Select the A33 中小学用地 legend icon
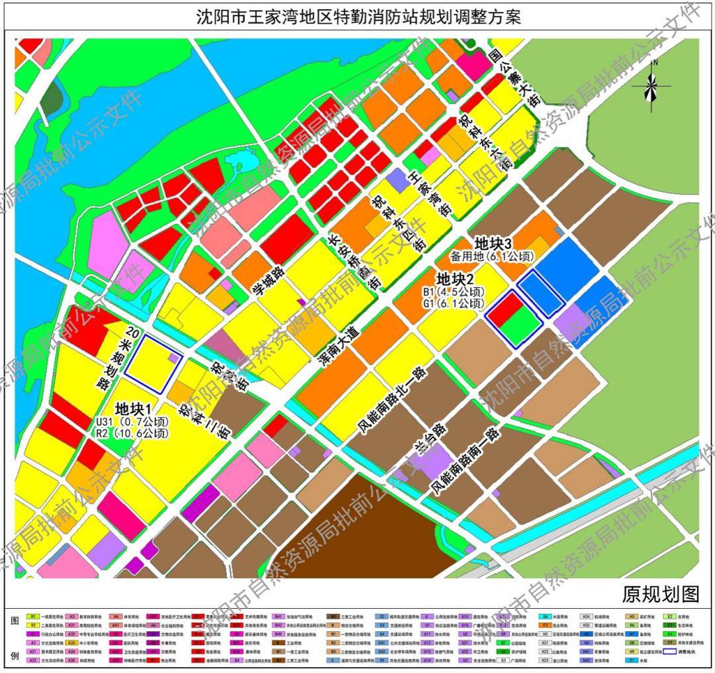The image size is (715, 673). click(x=71, y=643)
